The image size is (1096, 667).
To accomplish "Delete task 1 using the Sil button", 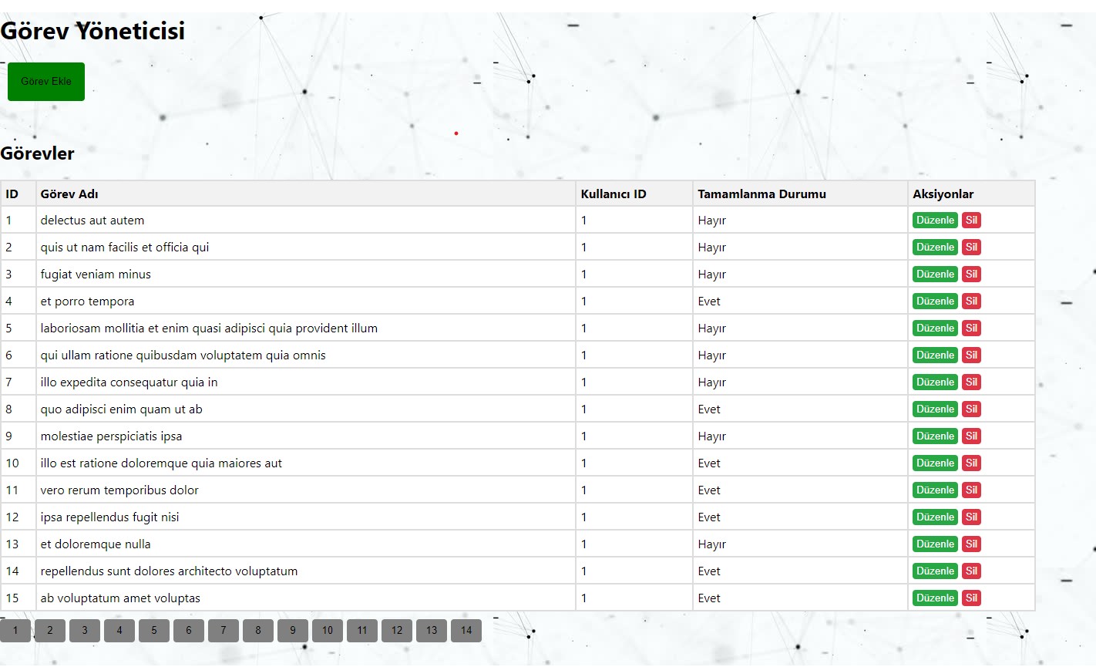I will (x=971, y=221).
